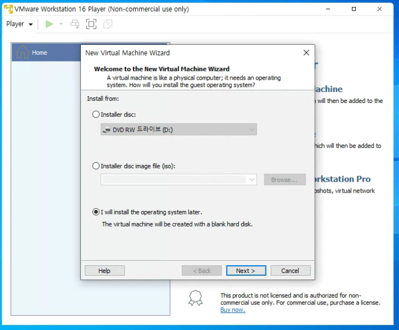399x330 pixels.
Task: Click Send Ctrl+Alt+Del toolbar icon
Action: tap(75, 24)
